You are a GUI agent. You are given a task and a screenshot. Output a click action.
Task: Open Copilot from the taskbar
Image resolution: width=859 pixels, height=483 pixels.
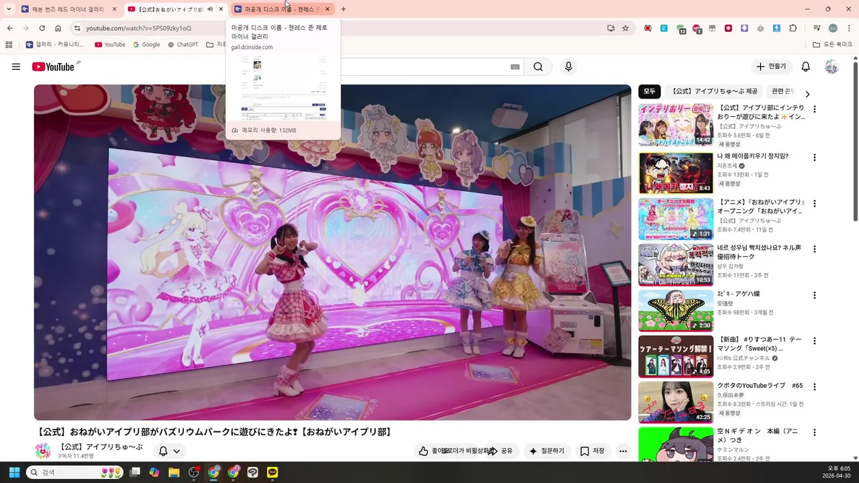[154, 472]
